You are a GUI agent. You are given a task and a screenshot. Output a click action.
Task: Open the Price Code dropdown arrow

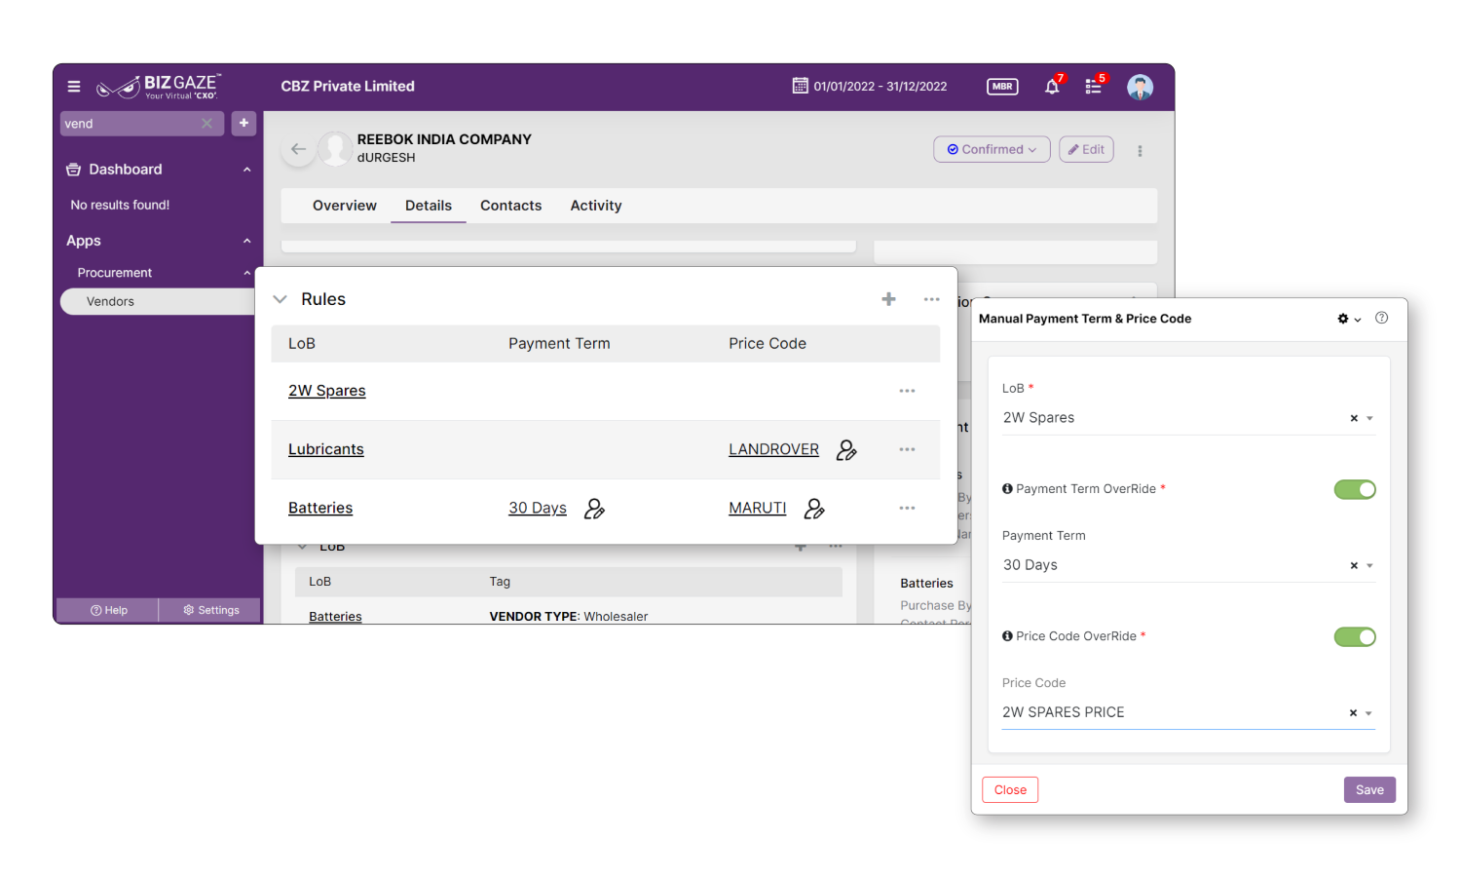pyautogui.click(x=1368, y=713)
